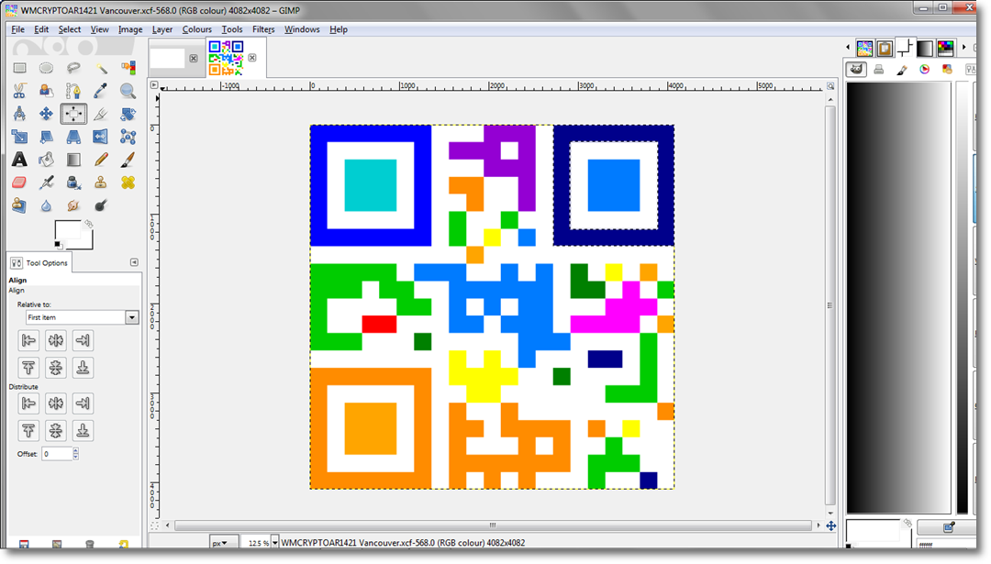Select the Eraser tool
991x564 pixels.
[x=19, y=182]
